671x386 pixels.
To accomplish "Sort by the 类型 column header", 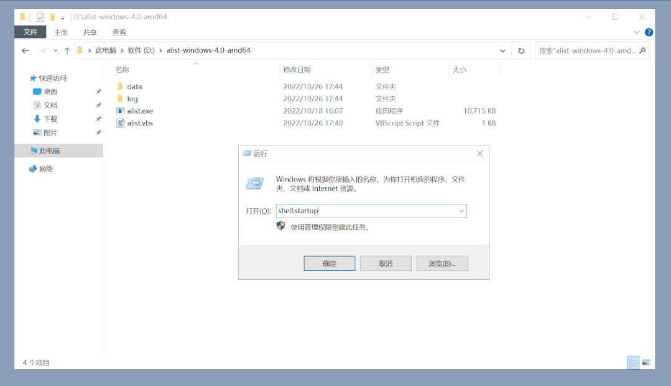I will 382,70.
